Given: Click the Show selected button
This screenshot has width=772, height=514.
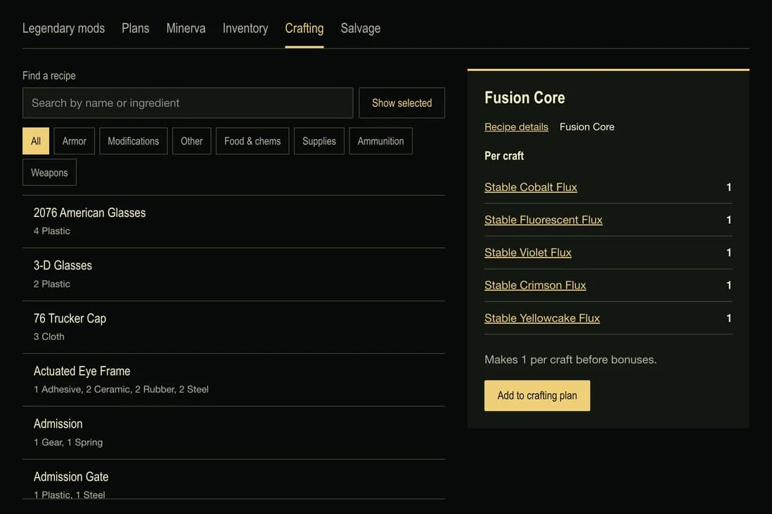Looking at the screenshot, I should (401, 103).
